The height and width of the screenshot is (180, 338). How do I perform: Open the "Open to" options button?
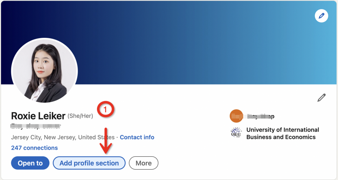pos(30,163)
